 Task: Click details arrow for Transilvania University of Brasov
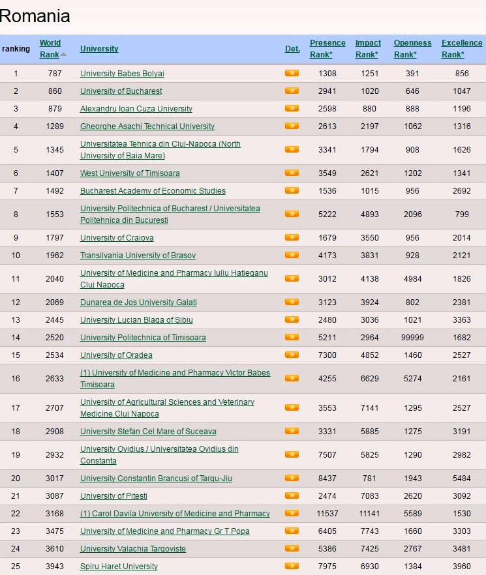(x=292, y=255)
